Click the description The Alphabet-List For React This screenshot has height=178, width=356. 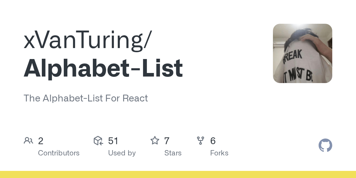coord(86,98)
